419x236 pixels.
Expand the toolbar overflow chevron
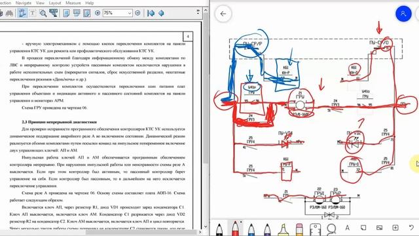click(198, 12)
